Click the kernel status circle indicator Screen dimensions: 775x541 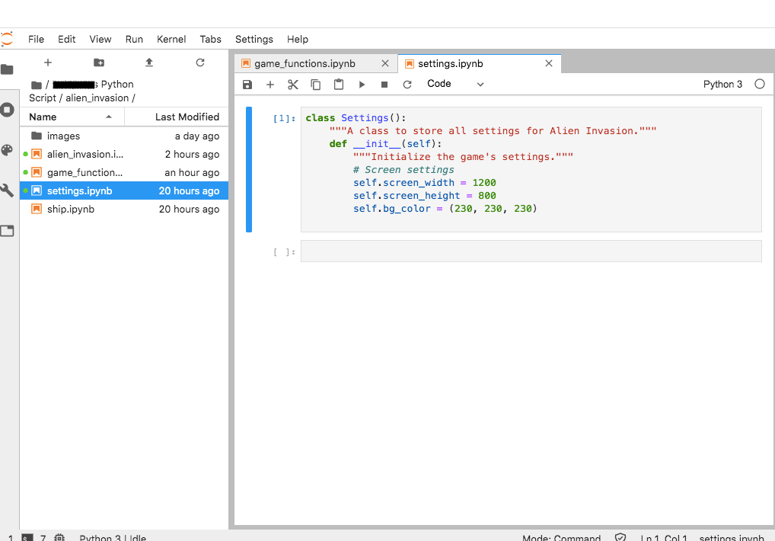(x=760, y=84)
